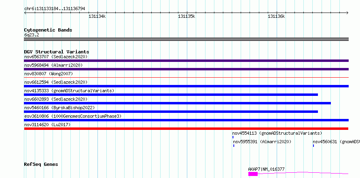Viewport: 360px width, 178px height.
Task: Select purple bar under nsv5968494 label
Action: [x=186, y=69]
